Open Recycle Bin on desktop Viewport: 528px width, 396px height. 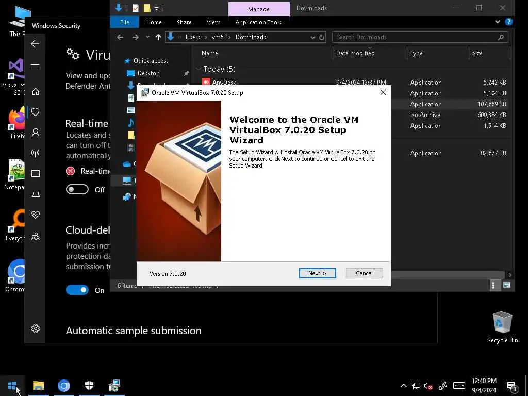502,327
